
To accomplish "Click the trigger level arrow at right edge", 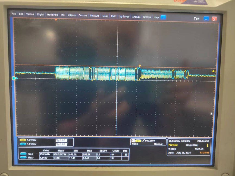I will pyautogui.click(x=214, y=71).
